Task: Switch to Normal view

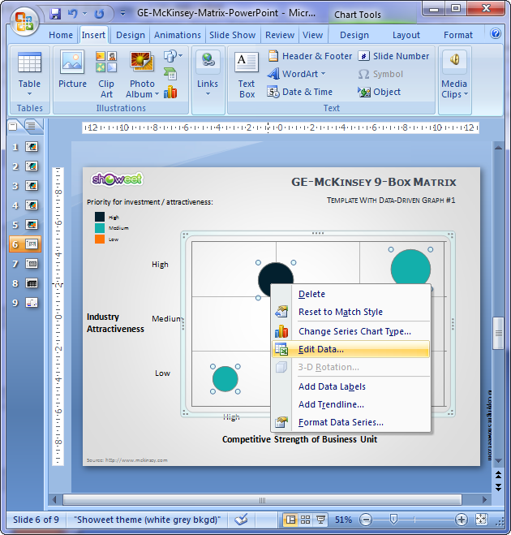Action: pyautogui.click(x=290, y=520)
